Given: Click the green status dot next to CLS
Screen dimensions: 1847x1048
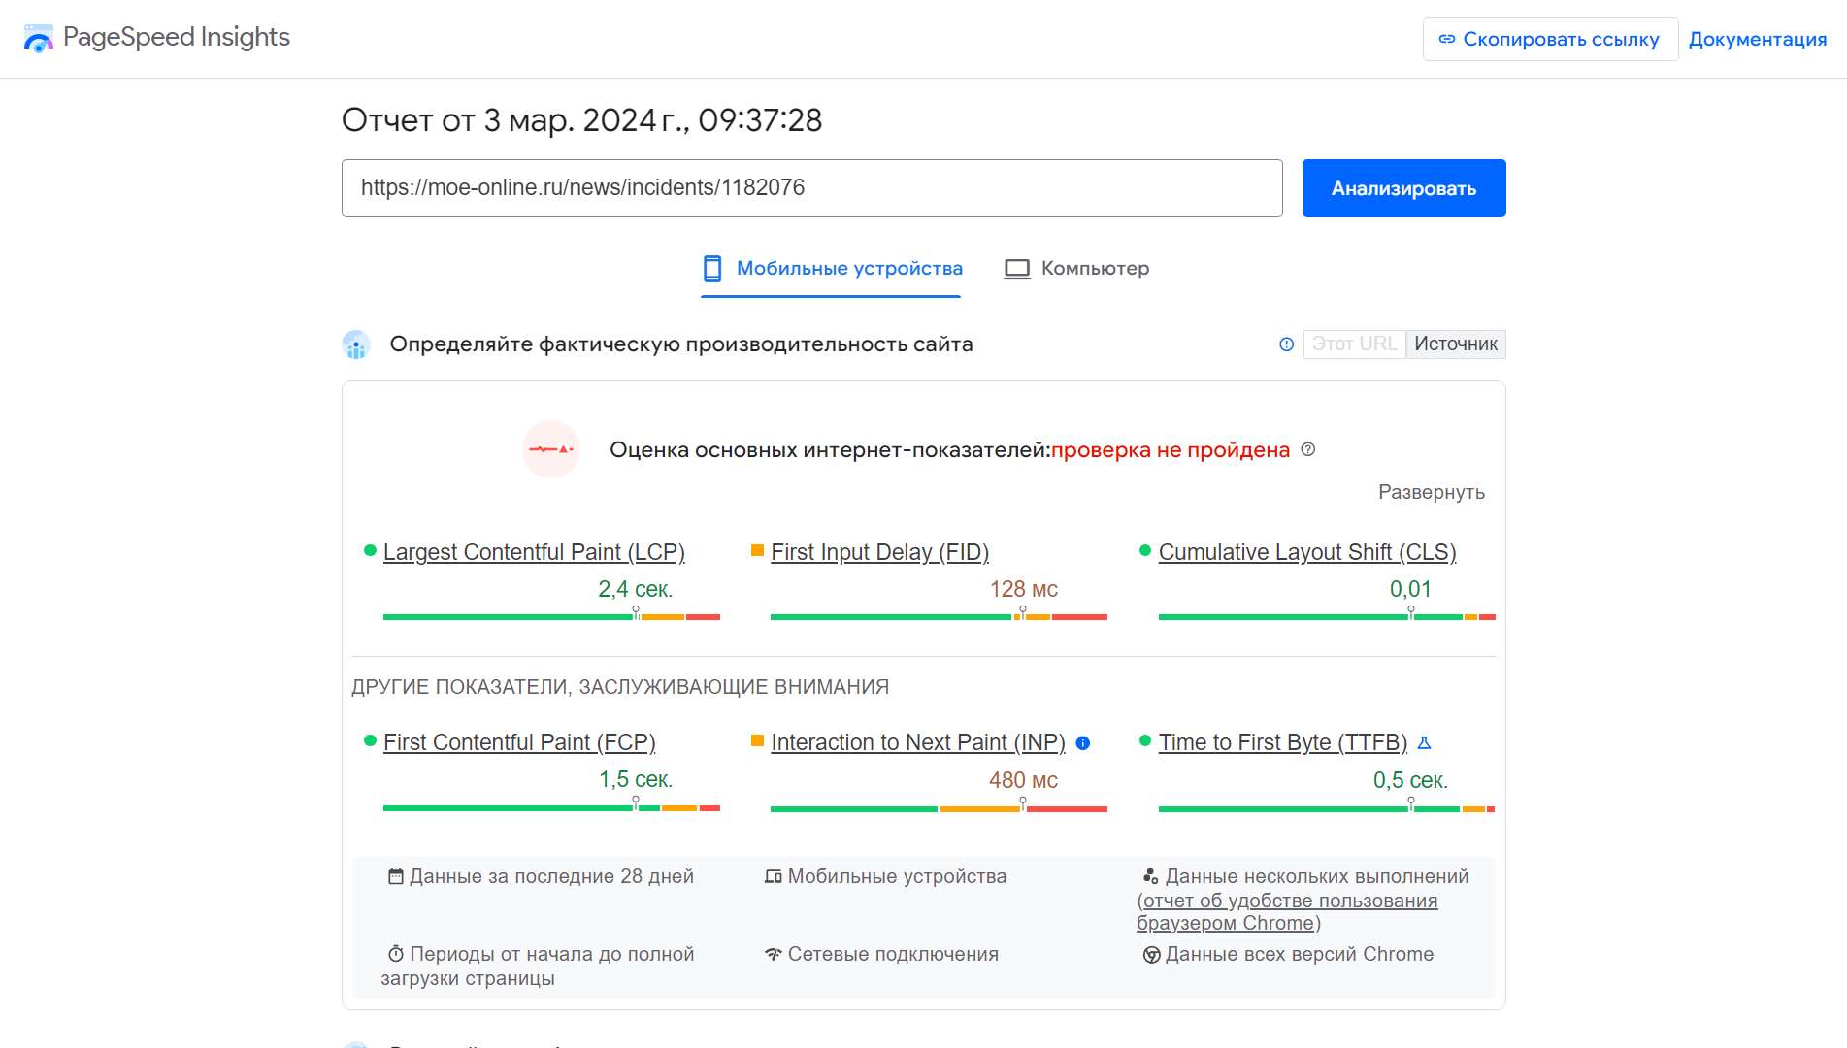Looking at the screenshot, I should pyautogui.click(x=1145, y=550).
